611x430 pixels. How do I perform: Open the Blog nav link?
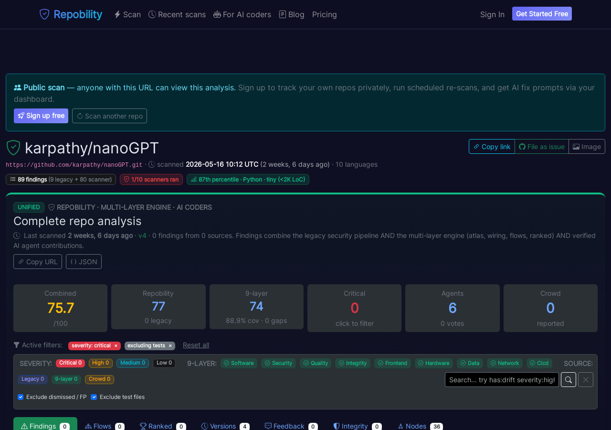[292, 14]
